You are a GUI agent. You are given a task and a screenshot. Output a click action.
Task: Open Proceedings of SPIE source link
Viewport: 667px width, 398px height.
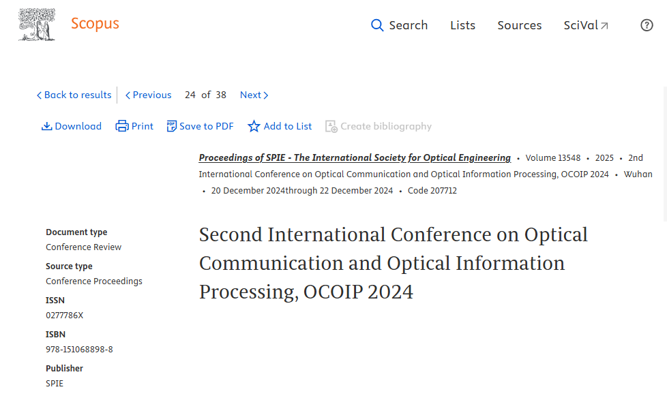[x=355, y=157]
